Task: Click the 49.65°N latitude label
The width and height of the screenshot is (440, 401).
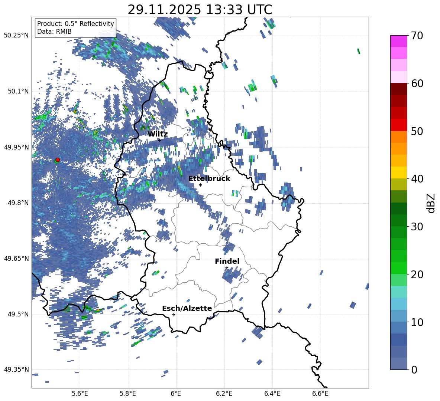Action: [x=16, y=258]
